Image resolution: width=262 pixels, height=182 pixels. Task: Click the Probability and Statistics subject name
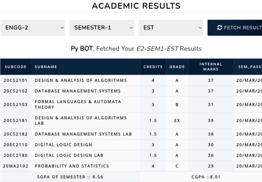(72, 166)
